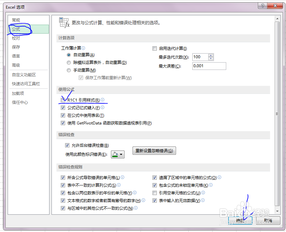Click info icon beside 与区域中的其他公式不一致
The width and height of the screenshot is (286, 232).
136,208
